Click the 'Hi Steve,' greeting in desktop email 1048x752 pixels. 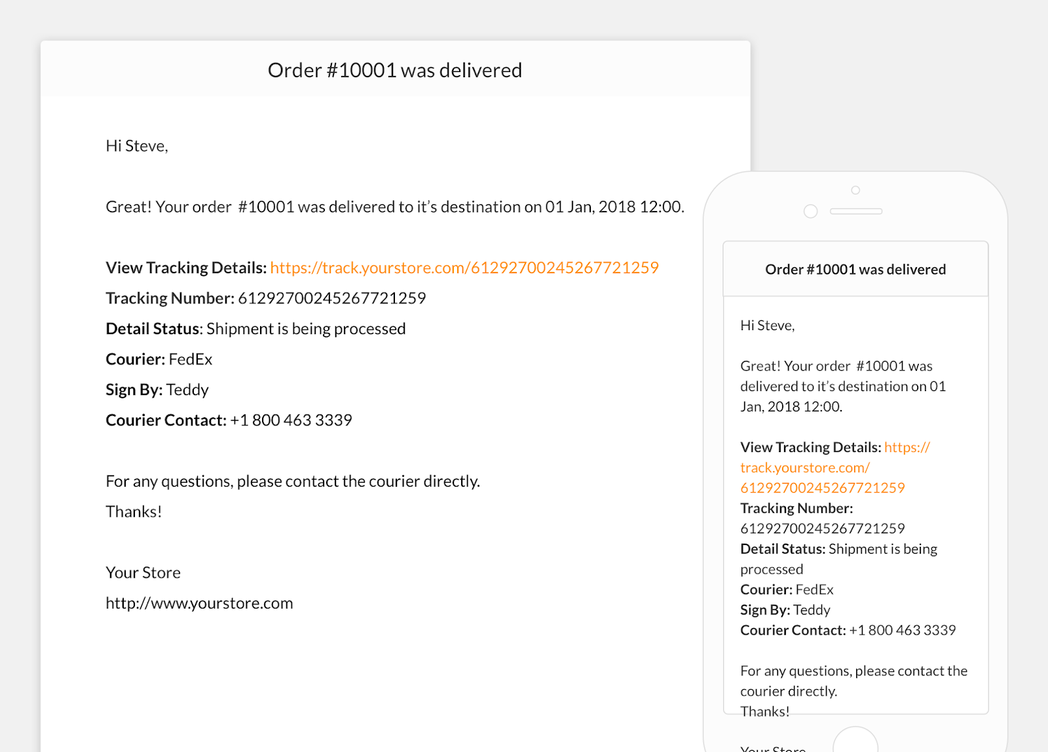click(x=137, y=146)
